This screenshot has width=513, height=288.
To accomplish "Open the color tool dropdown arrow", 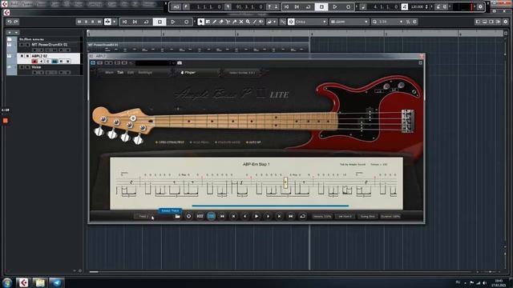I will click(x=274, y=22).
